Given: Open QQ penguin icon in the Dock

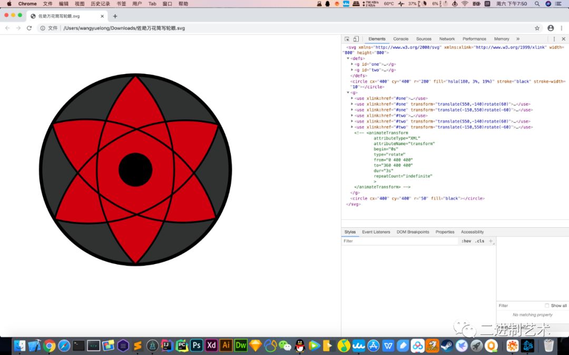Looking at the screenshot, I should 300,345.
